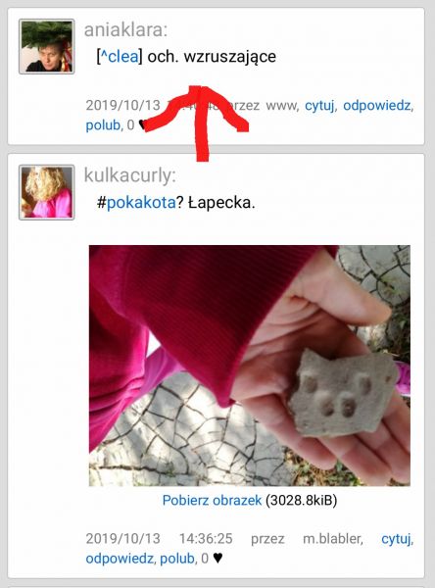Screen dimensions: 435x588
Task: Click the kulkacurly username
Action: [x=129, y=175]
